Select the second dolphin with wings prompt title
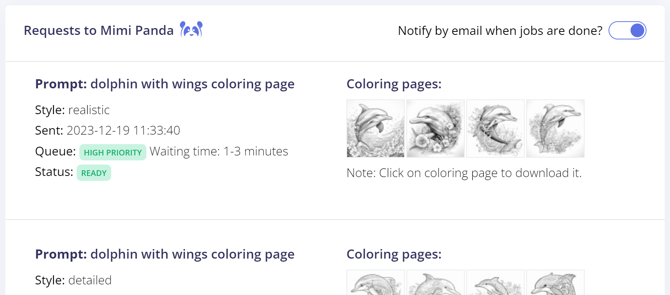Viewport: 670px width, 295px height. pyautogui.click(x=165, y=254)
